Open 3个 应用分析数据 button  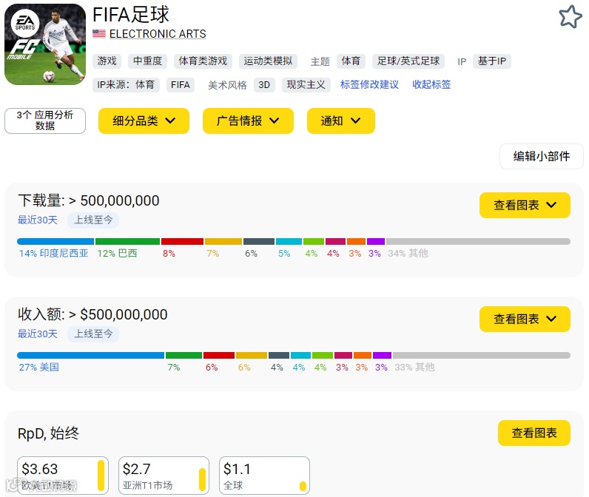[45, 121]
